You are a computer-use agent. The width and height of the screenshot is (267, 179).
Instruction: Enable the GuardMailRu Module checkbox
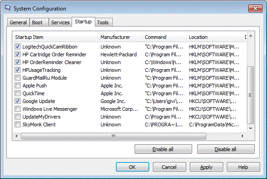pyautogui.click(x=17, y=78)
